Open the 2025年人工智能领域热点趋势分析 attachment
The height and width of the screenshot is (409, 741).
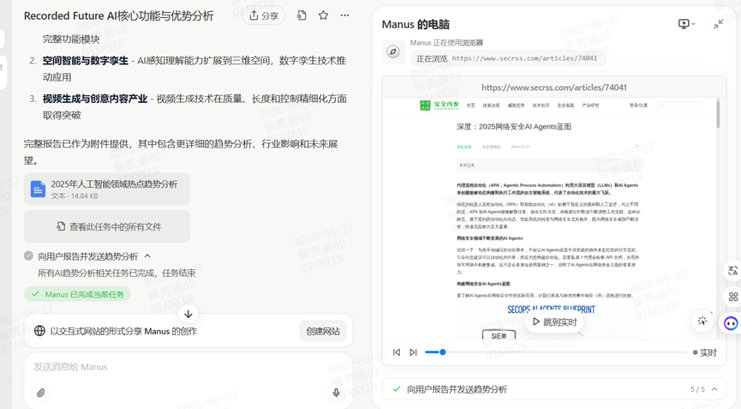point(107,189)
